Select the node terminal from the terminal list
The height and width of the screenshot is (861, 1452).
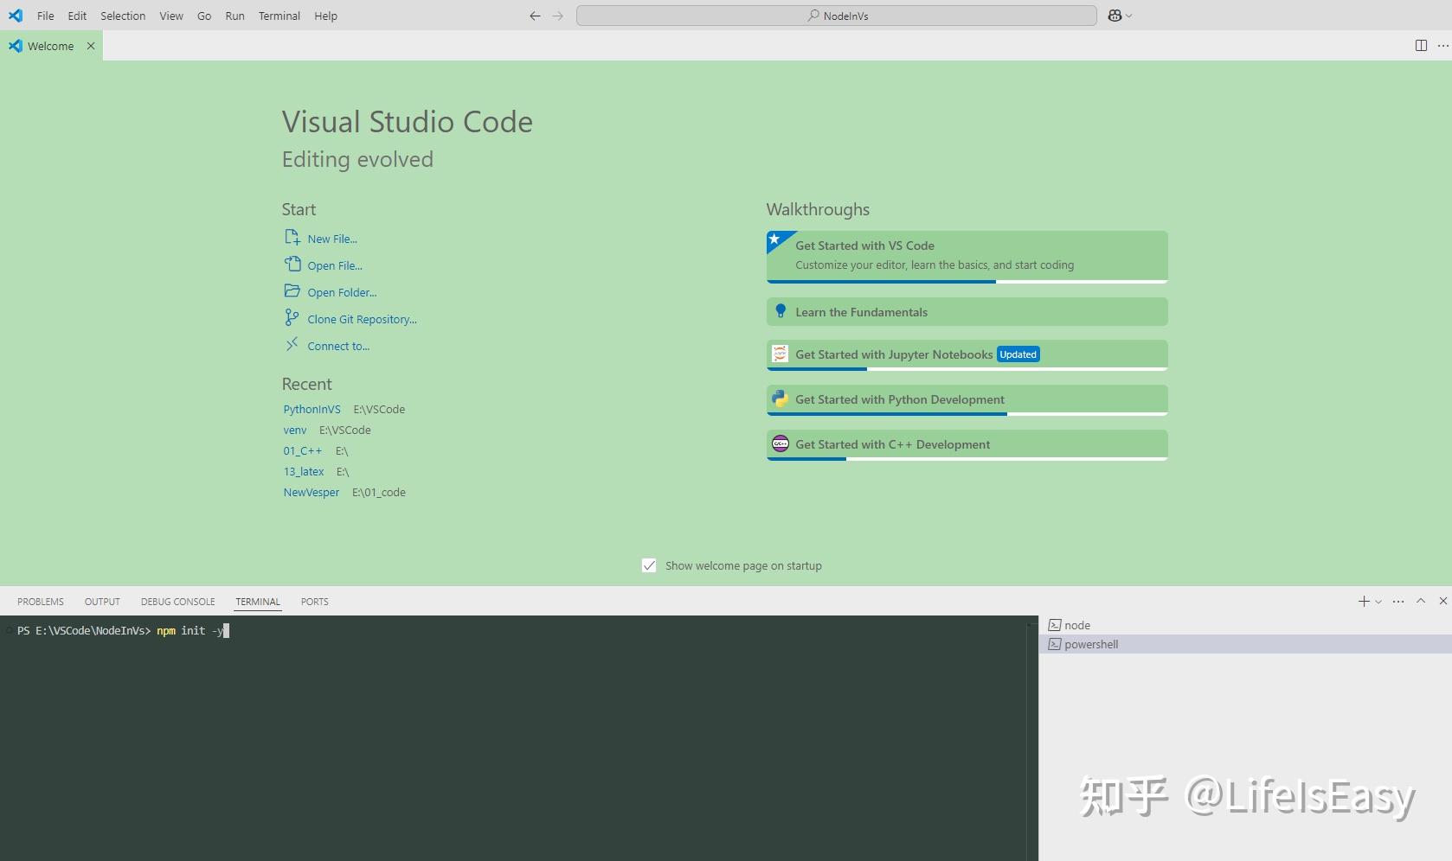[1076, 624]
